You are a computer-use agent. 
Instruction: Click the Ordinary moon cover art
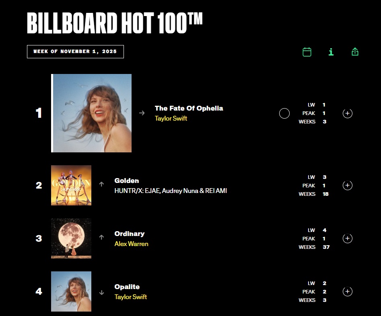click(x=71, y=238)
